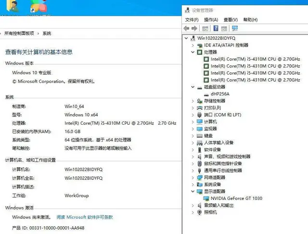Expand the 打印队列 node

point(193,108)
